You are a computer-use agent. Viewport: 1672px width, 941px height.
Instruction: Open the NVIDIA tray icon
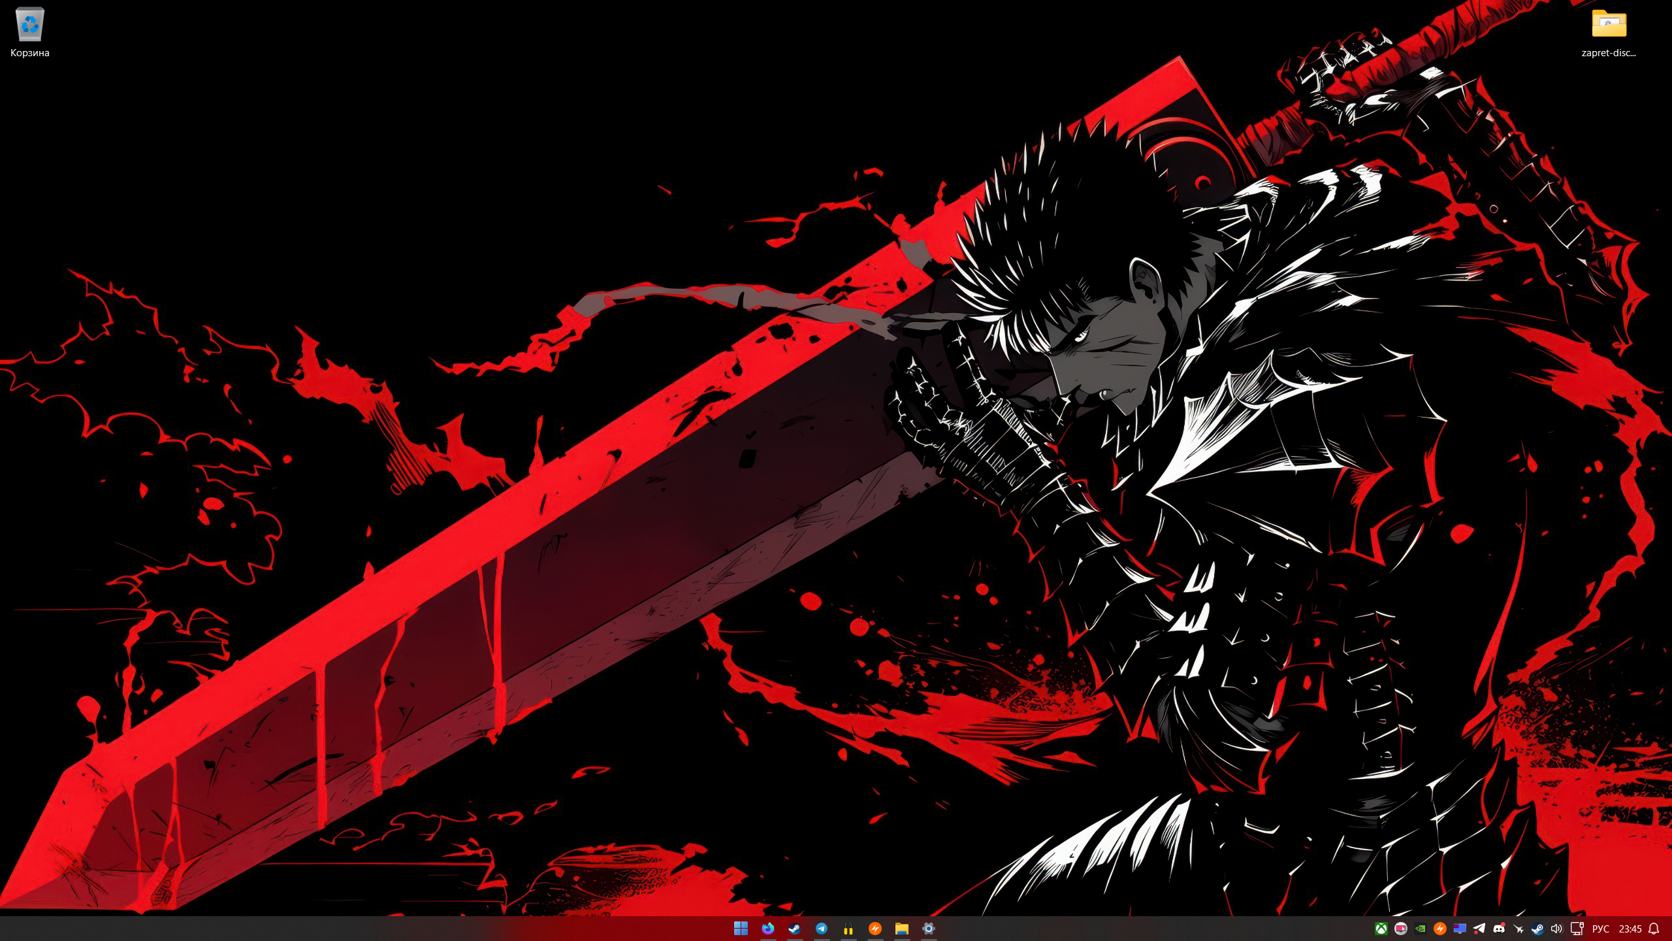[x=1421, y=929]
